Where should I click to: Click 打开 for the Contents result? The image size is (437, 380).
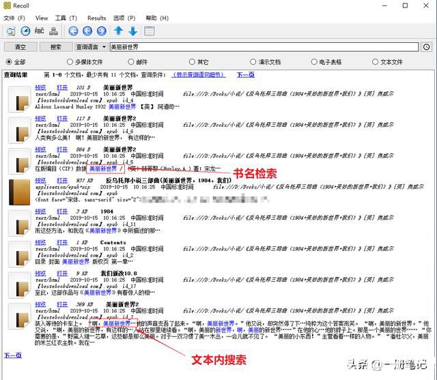pyautogui.click(x=62, y=242)
